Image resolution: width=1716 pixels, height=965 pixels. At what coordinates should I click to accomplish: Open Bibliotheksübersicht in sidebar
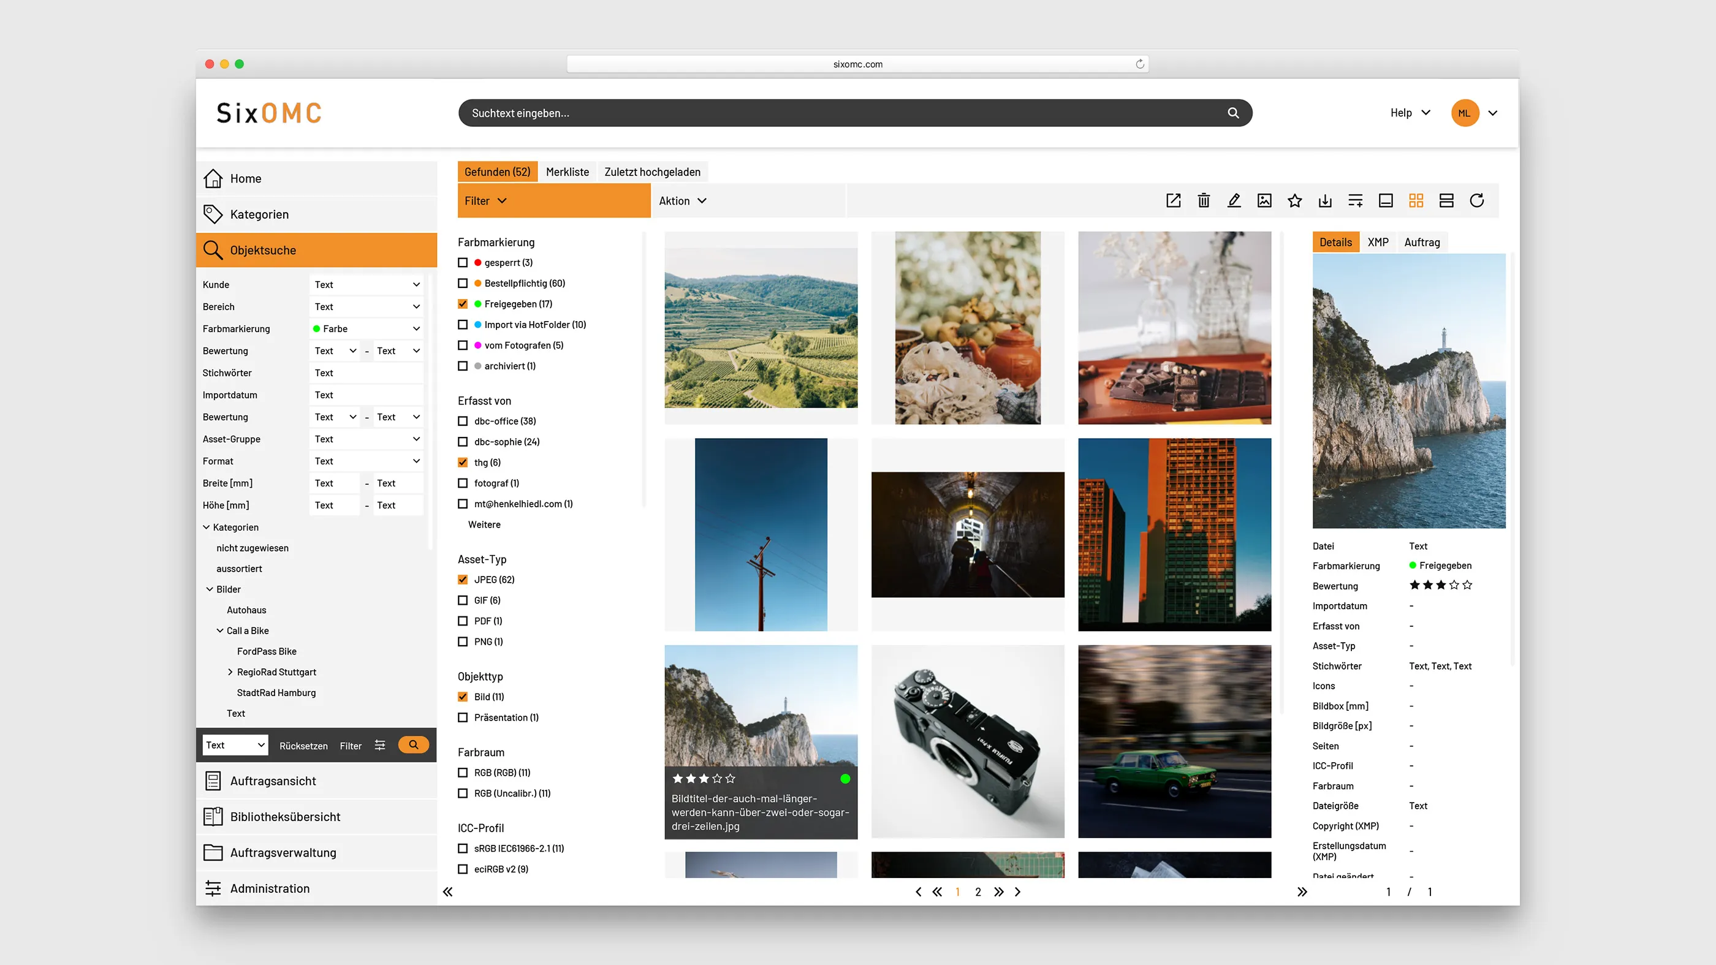coord(316,817)
